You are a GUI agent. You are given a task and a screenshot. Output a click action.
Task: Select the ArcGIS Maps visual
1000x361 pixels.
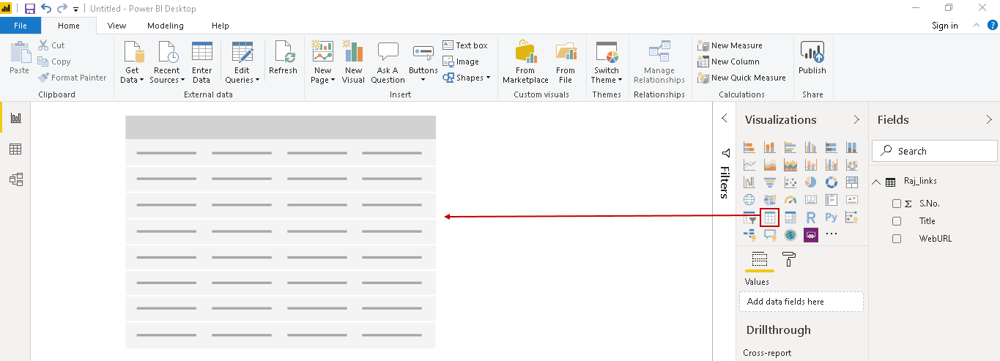[x=790, y=235]
